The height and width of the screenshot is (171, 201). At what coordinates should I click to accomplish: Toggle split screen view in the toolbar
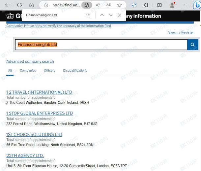pos(159,5)
